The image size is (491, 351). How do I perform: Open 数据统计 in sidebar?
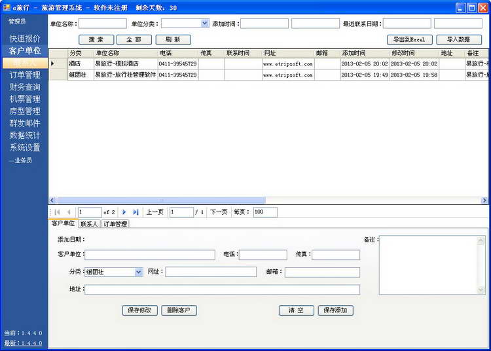click(x=25, y=136)
